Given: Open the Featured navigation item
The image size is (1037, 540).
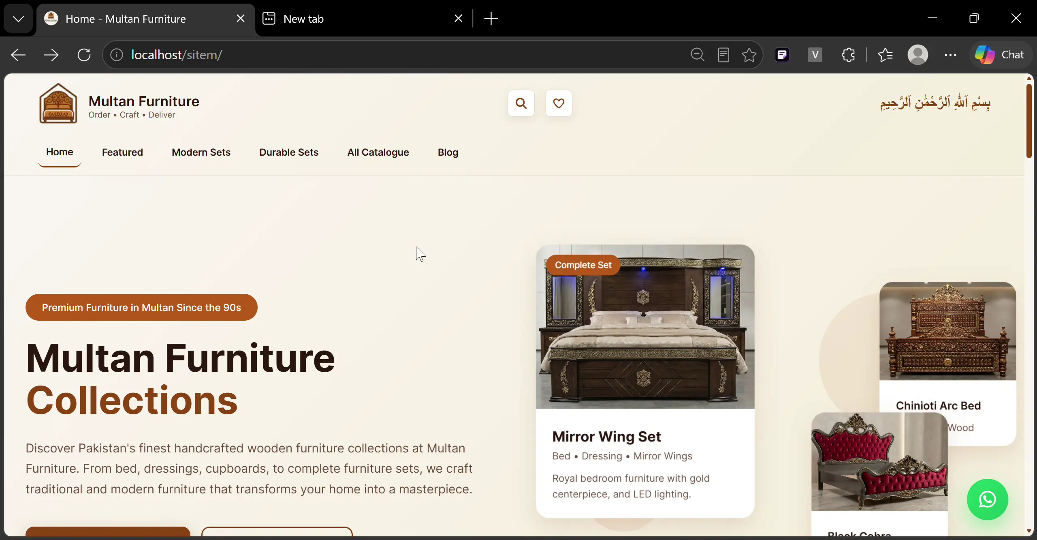Looking at the screenshot, I should coord(122,152).
